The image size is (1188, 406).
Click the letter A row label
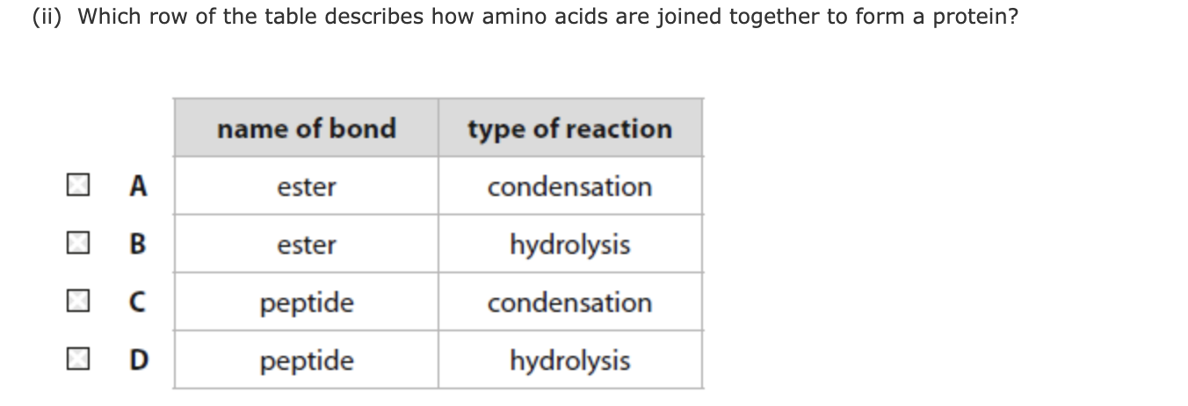[x=137, y=185]
